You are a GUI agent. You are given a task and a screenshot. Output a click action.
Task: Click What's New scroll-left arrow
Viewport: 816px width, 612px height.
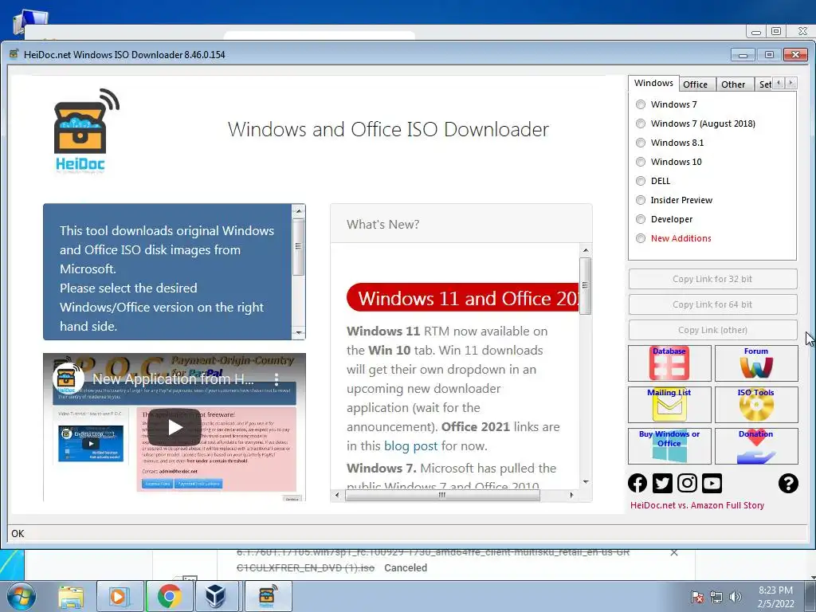pos(337,495)
